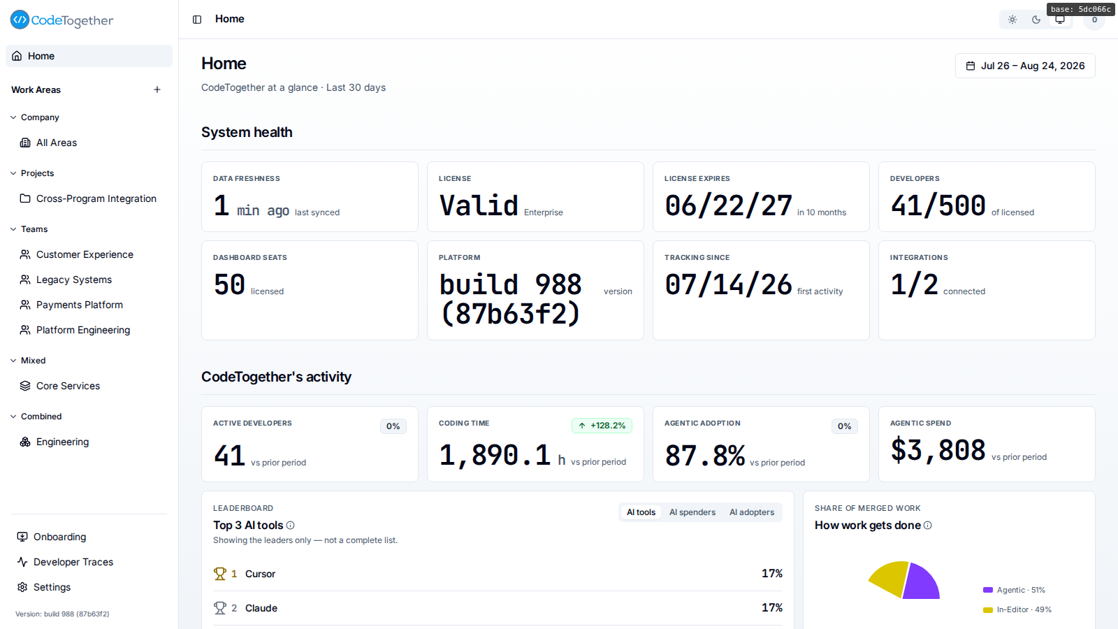Click the Integrations 1/2 value
The image size is (1118, 629).
click(x=914, y=284)
